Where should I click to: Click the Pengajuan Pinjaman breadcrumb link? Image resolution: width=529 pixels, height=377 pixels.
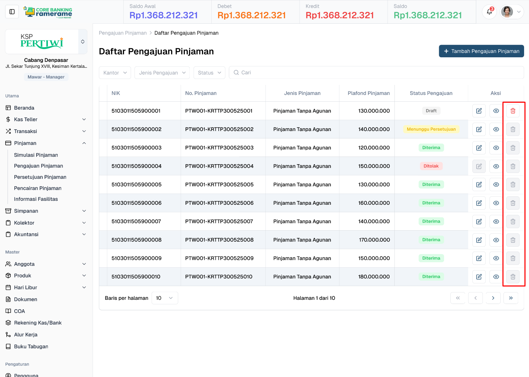pos(123,32)
